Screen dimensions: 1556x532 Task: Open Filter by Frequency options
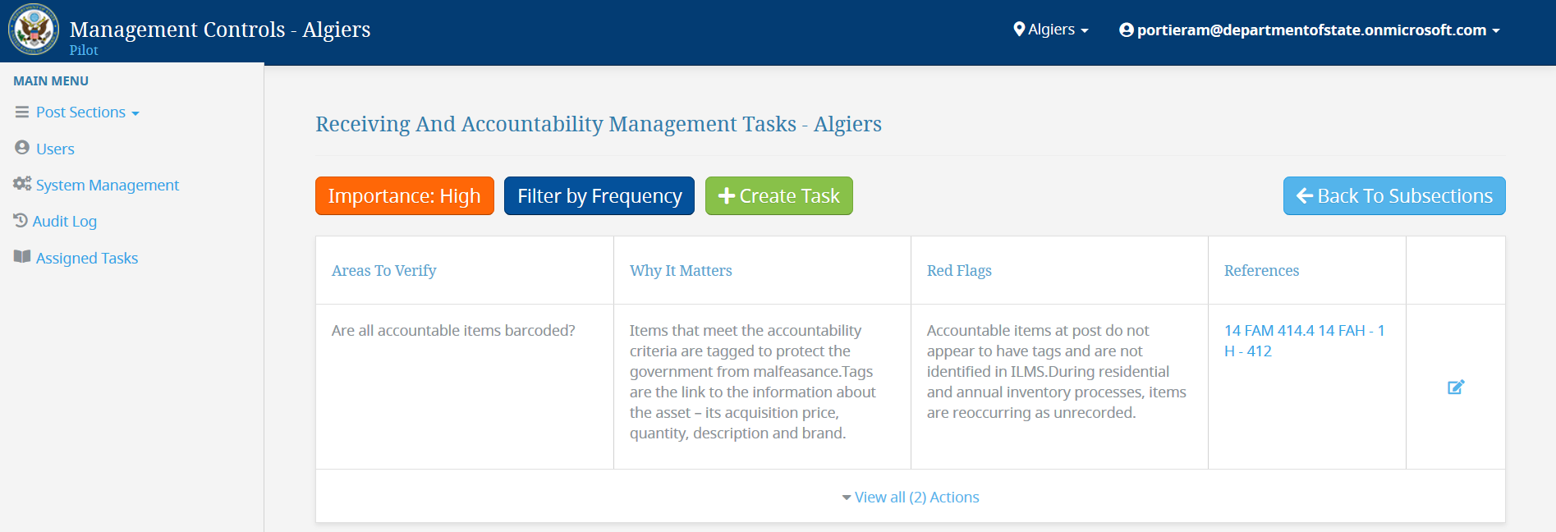(599, 196)
